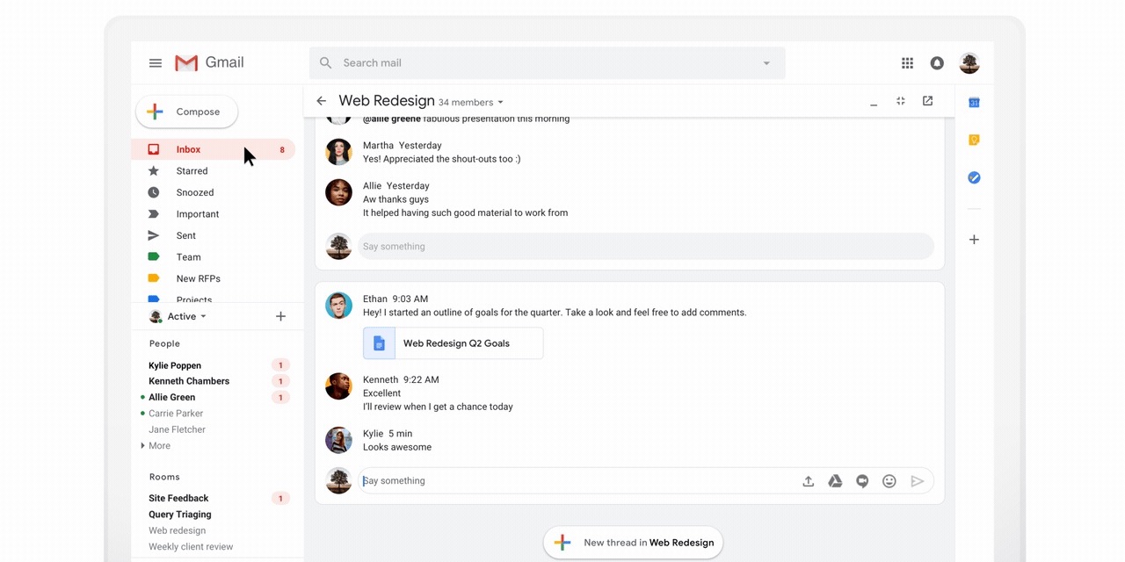This screenshot has width=1125, height=562.
Task: Open the Inbox folder
Action: coord(188,149)
